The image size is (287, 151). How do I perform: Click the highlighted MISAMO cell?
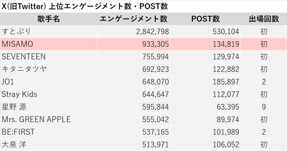18,44
